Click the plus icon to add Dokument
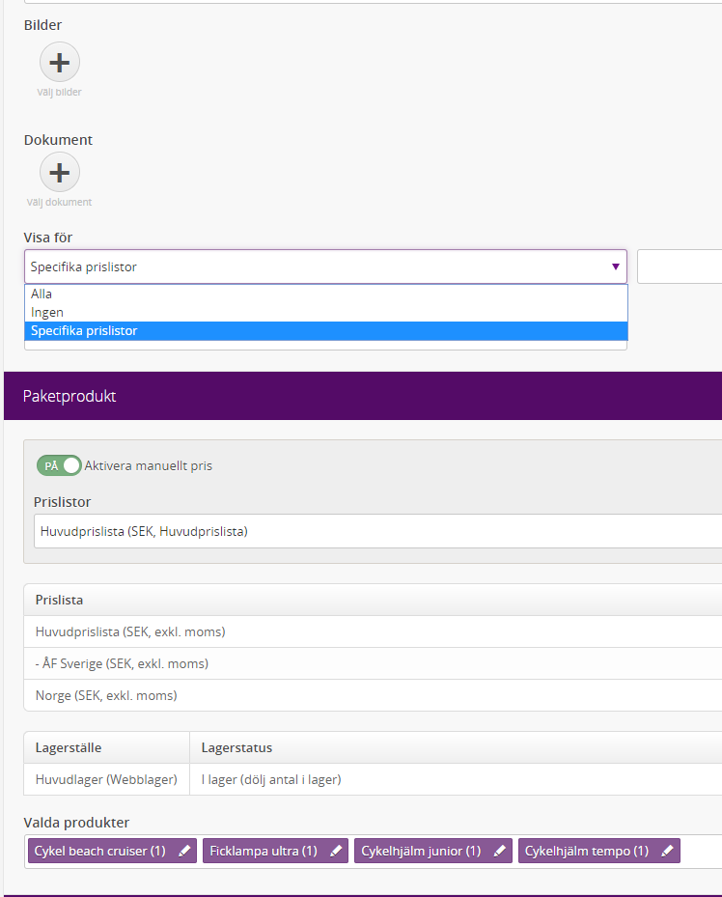Screen dimensions: 722x897 tap(60, 172)
